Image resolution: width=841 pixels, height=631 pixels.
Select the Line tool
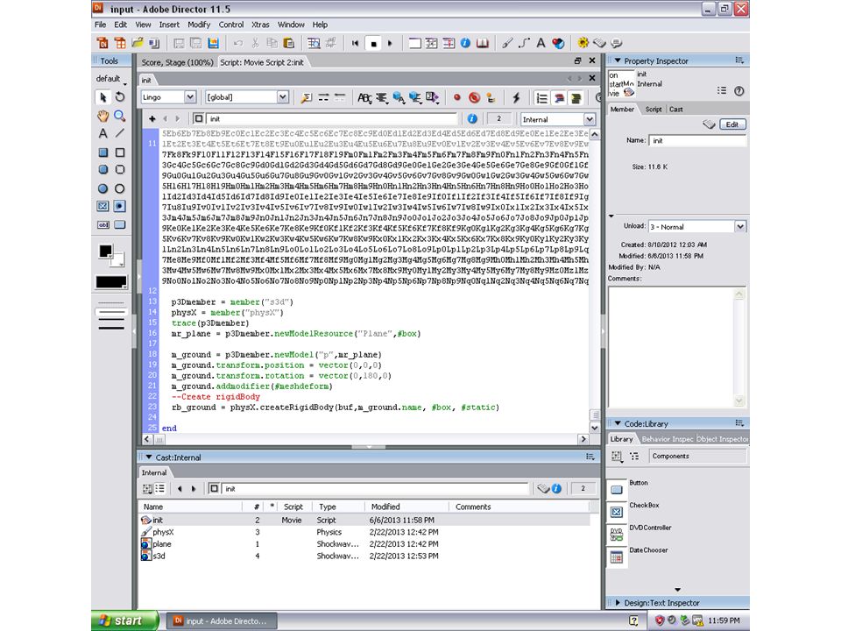click(x=120, y=133)
